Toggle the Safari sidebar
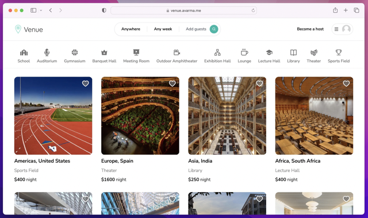The height and width of the screenshot is (218, 368). pos(33,10)
